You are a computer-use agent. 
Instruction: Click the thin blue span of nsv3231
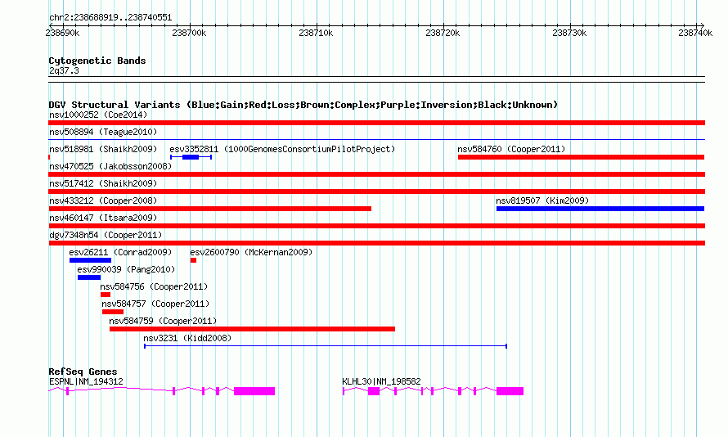click(x=326, y=346)
